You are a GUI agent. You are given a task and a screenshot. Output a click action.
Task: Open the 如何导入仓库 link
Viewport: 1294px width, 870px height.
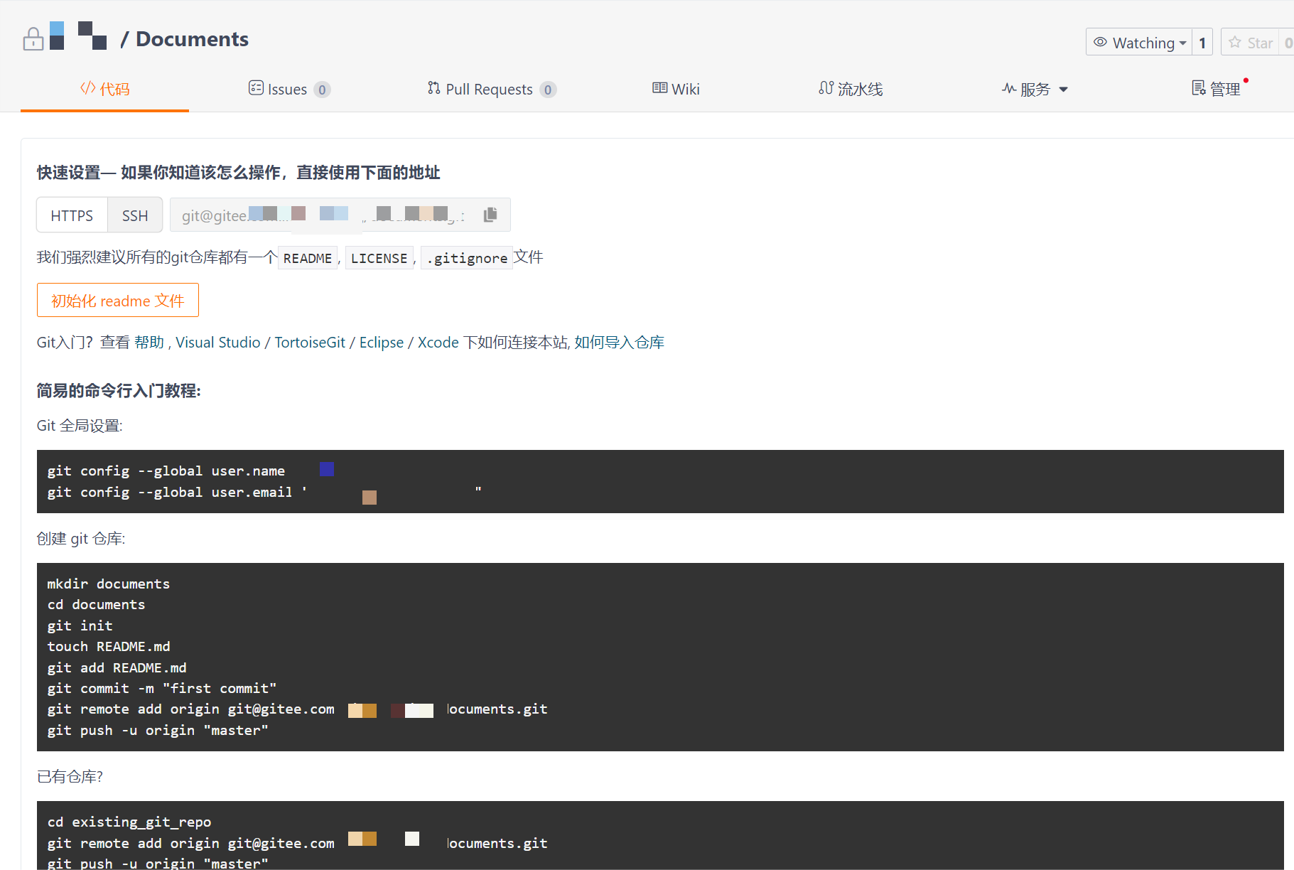[619, 343]
